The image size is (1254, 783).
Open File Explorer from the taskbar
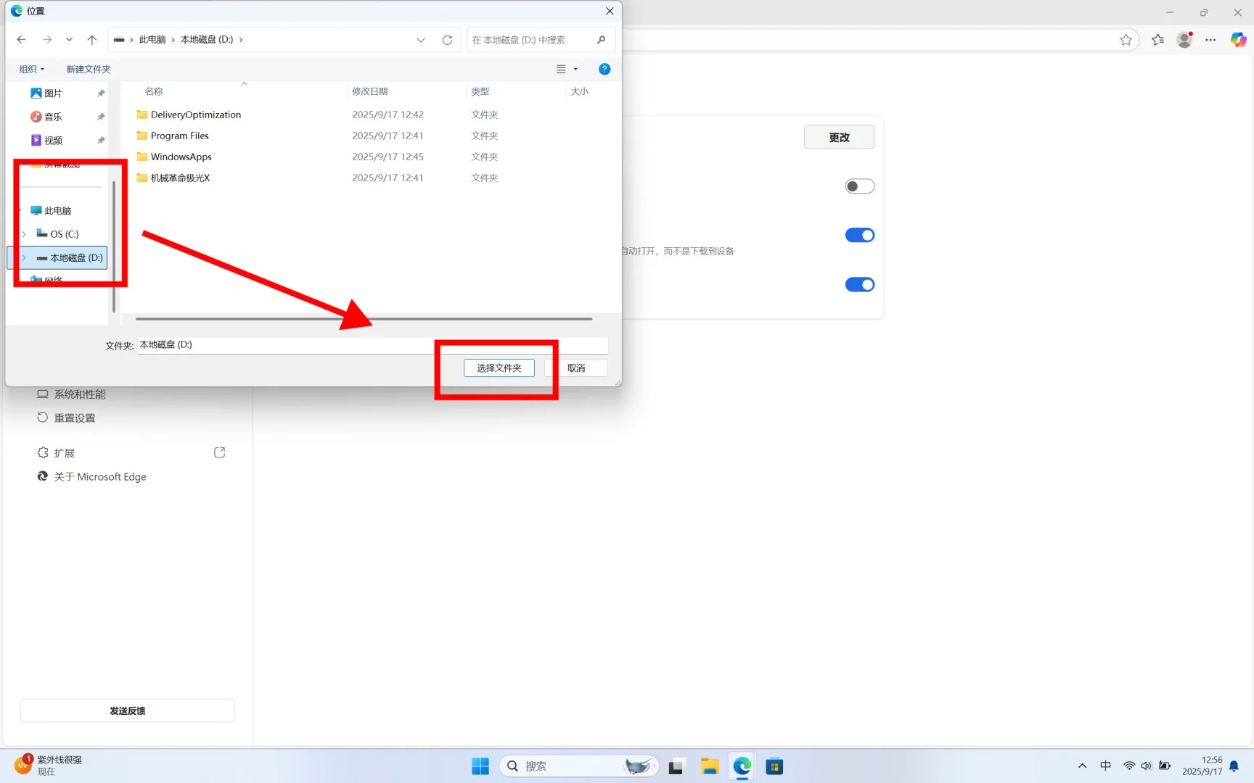click(710, 766)
